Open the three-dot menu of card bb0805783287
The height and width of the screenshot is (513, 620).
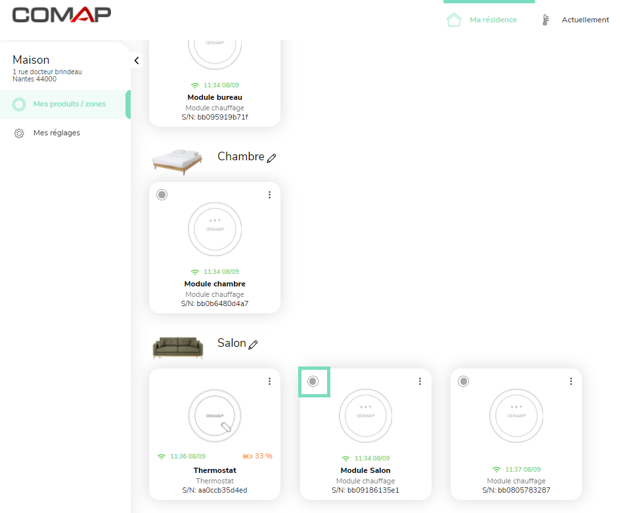point(571,381)
